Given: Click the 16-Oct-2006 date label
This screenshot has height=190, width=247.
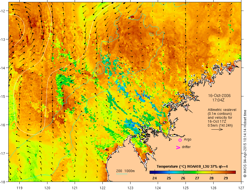Looking at the screenshot, I should 219,96.
